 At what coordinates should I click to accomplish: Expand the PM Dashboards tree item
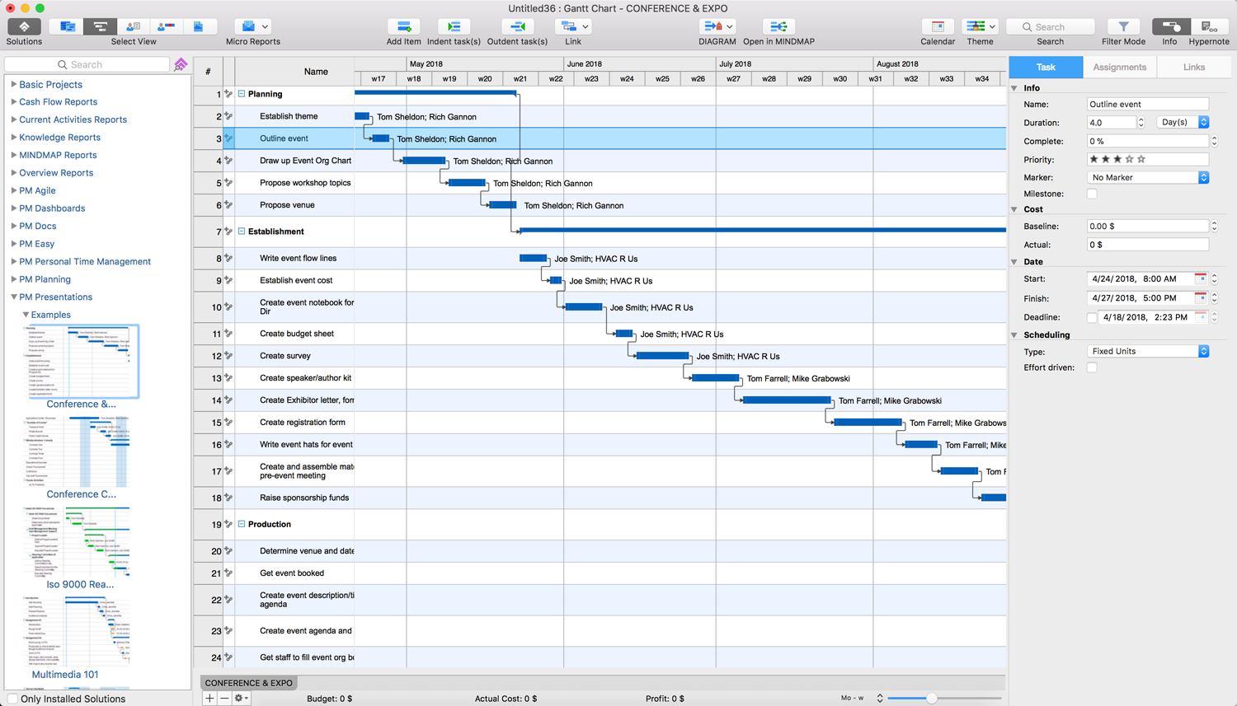(14, 208)
